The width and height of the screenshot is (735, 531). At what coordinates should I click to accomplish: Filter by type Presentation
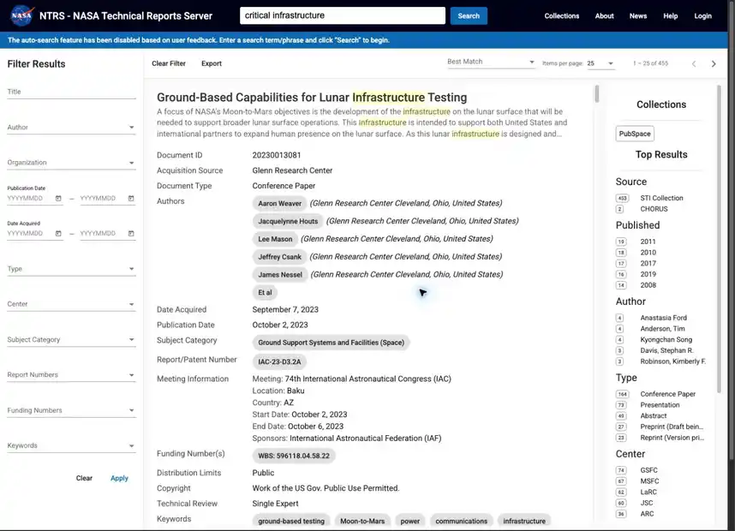point(660,405)
